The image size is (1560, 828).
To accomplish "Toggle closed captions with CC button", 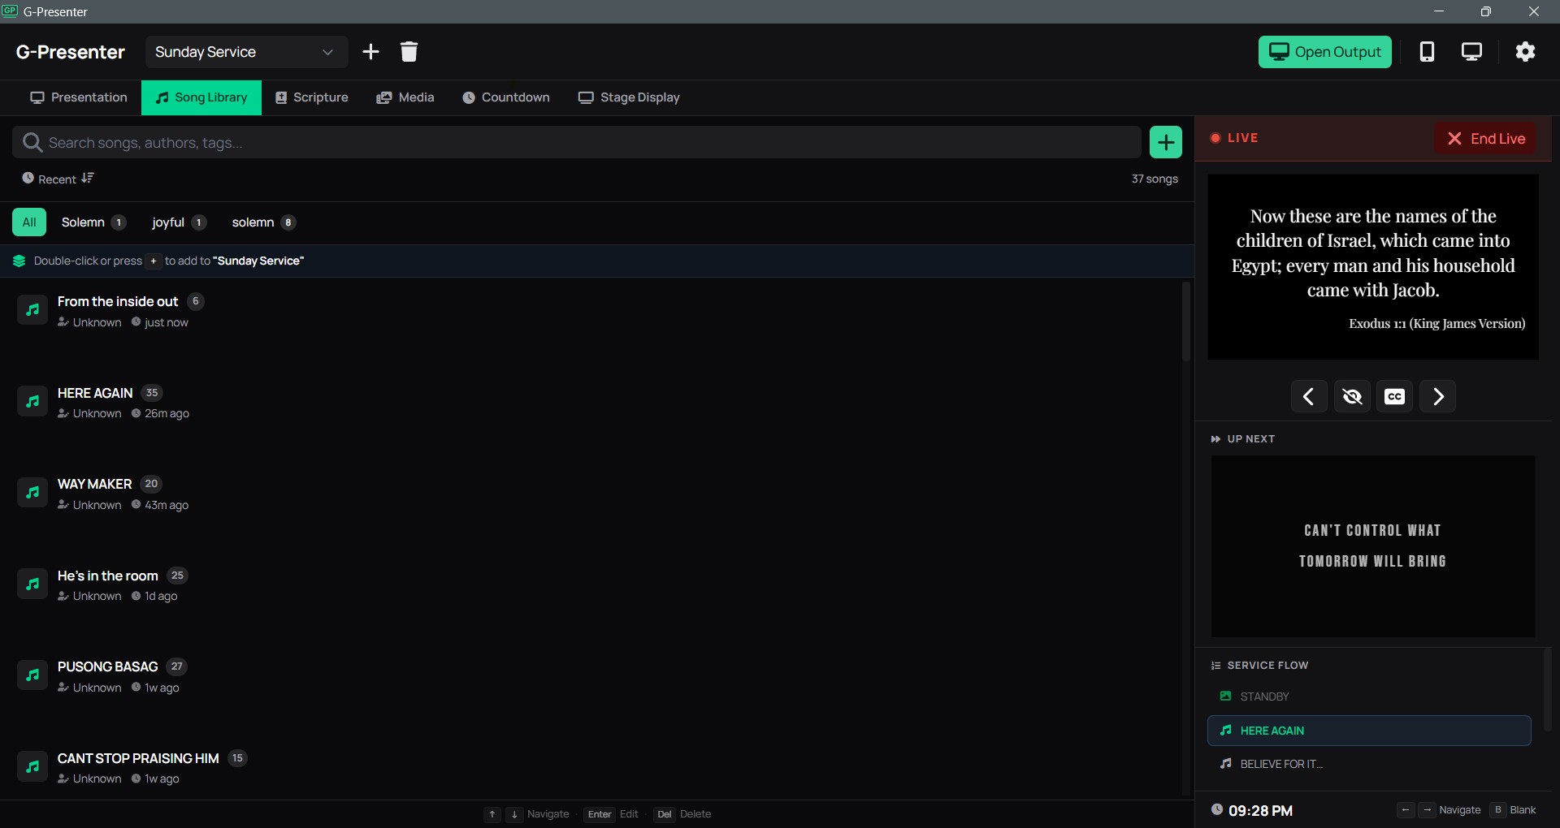I will (x=1394, y=396).
